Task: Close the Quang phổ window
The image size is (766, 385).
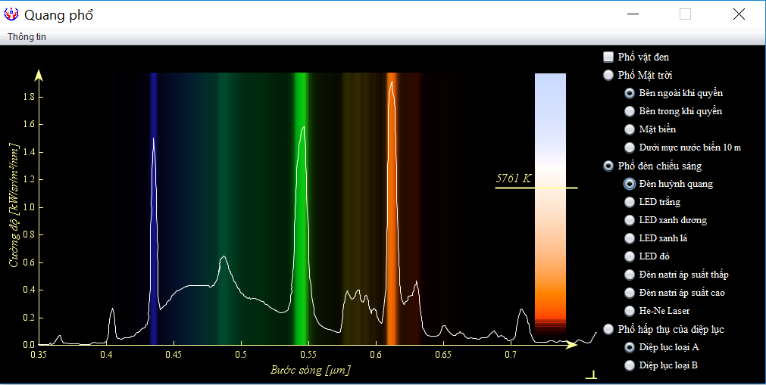Action: tap(739, 14)
